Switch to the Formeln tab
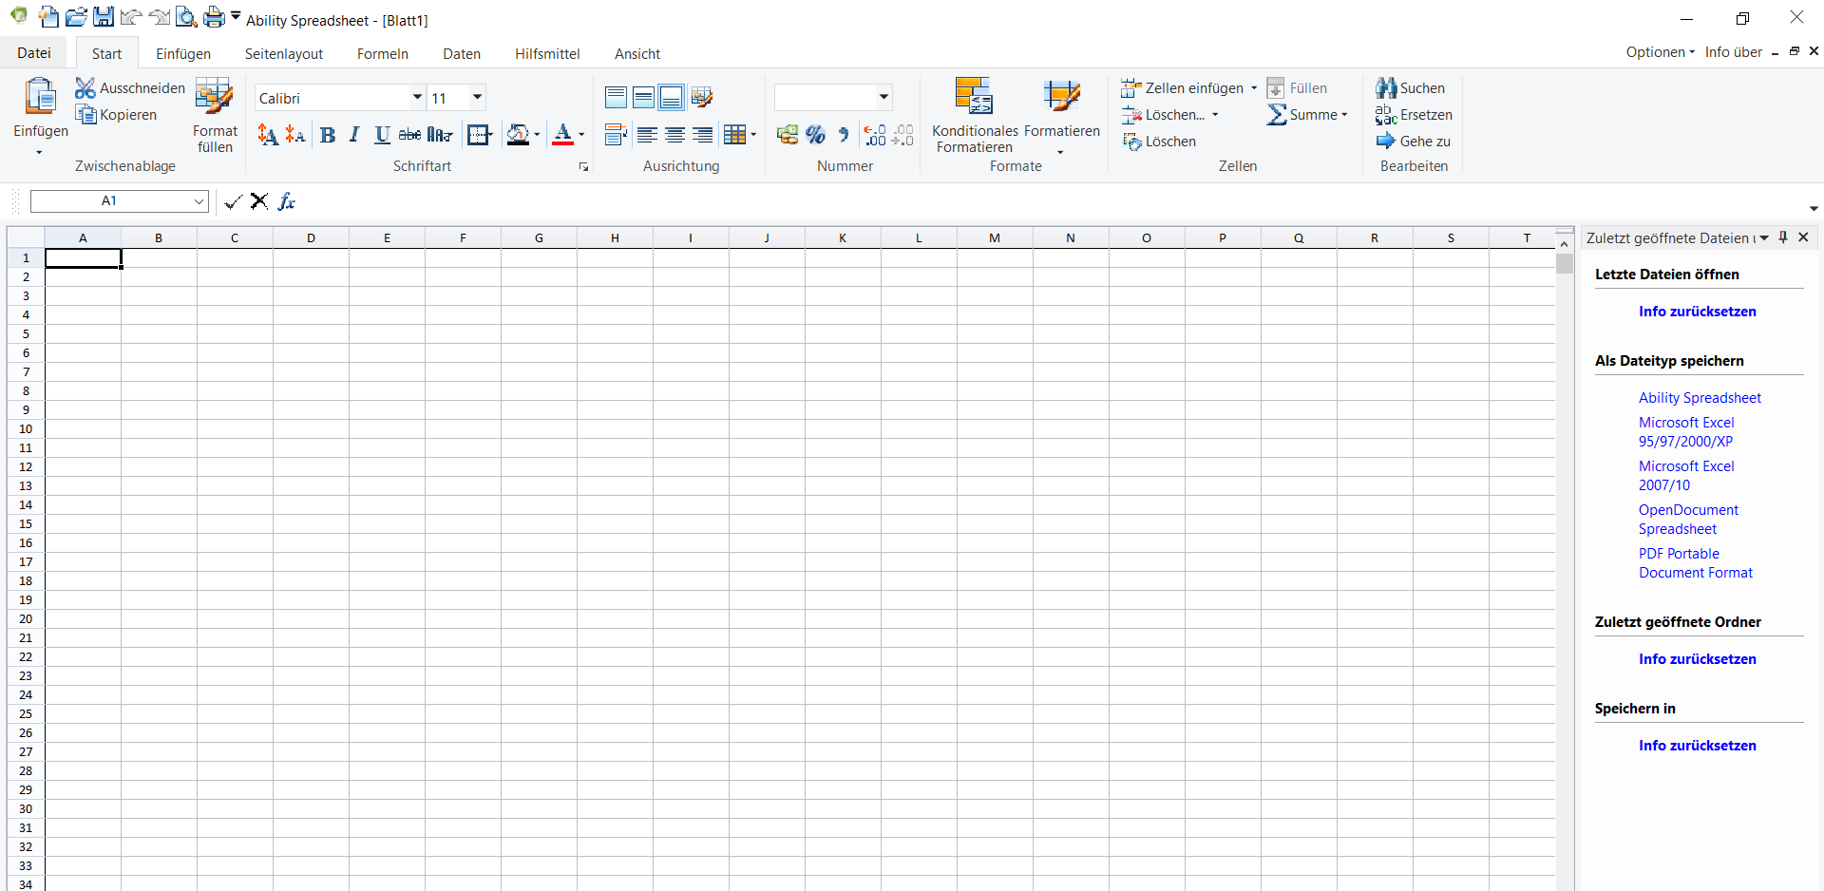 (383, 54)
